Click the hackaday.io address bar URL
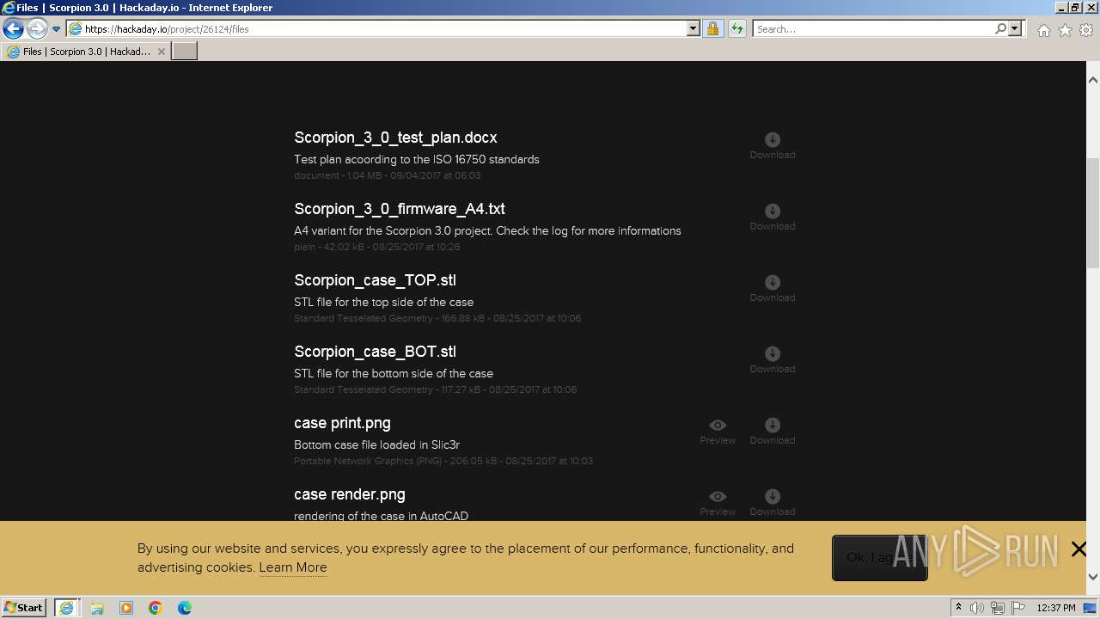 click(x=167, y=29)
